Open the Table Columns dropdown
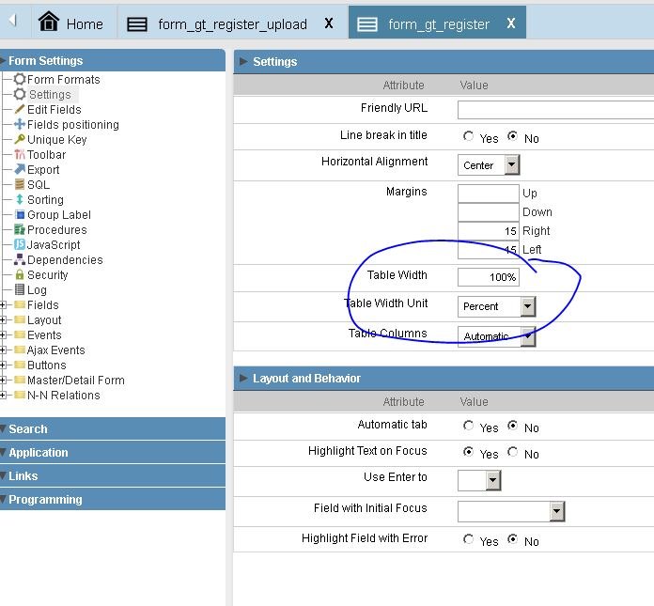 click(496, 336)
